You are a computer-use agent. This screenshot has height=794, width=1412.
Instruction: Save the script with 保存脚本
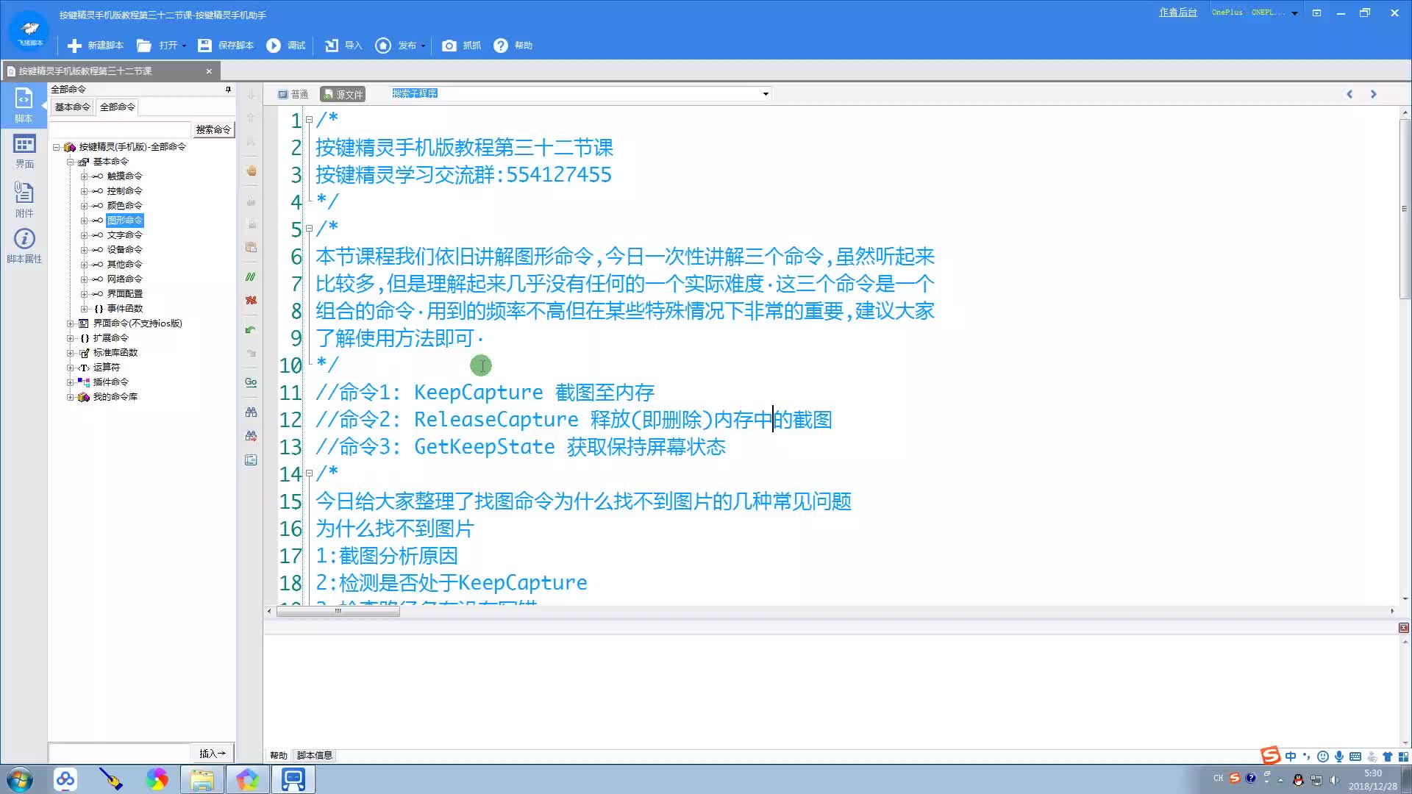(x=227, y=46)
